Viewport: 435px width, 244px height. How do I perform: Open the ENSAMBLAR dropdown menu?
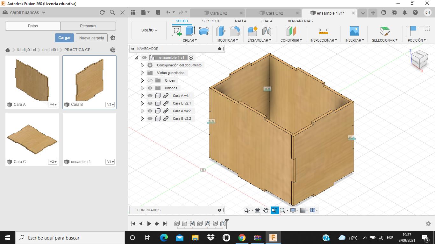[x=259, y=40]
